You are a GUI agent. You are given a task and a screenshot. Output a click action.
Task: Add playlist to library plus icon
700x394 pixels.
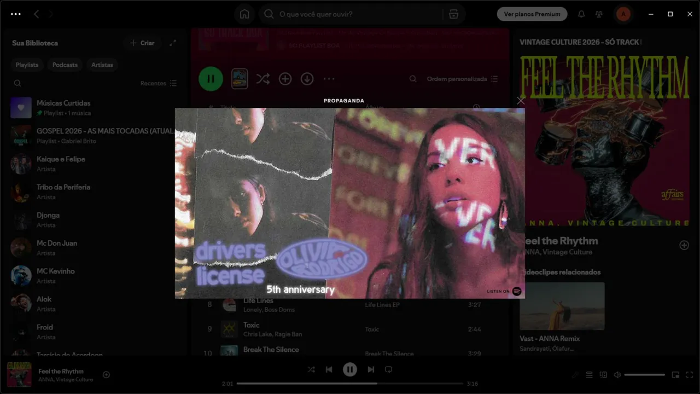(x=285, y=79)
